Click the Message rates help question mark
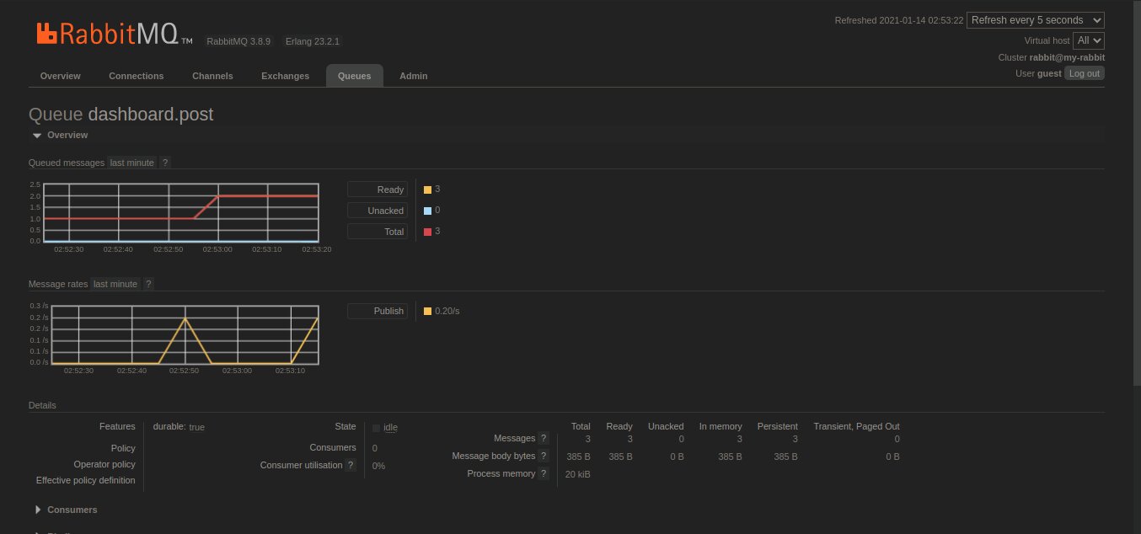The width and height of the screenshot is (1141, 534). (x=148, y=284)
